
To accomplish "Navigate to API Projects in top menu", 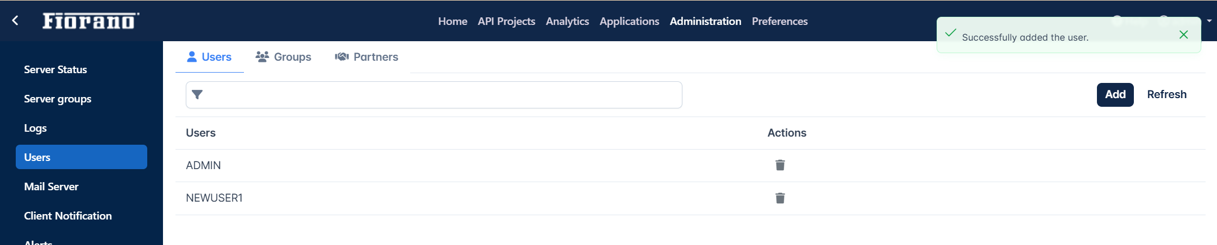I will 506,21.
